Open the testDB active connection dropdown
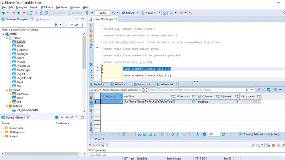This screenshot has width=285, height=160. [138, 13]
